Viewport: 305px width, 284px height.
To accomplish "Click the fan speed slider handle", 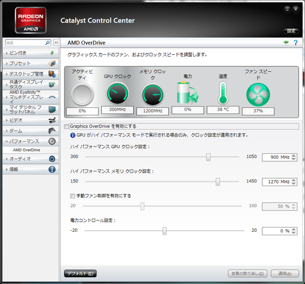I will pyautogui.click(x=142, y=206).
